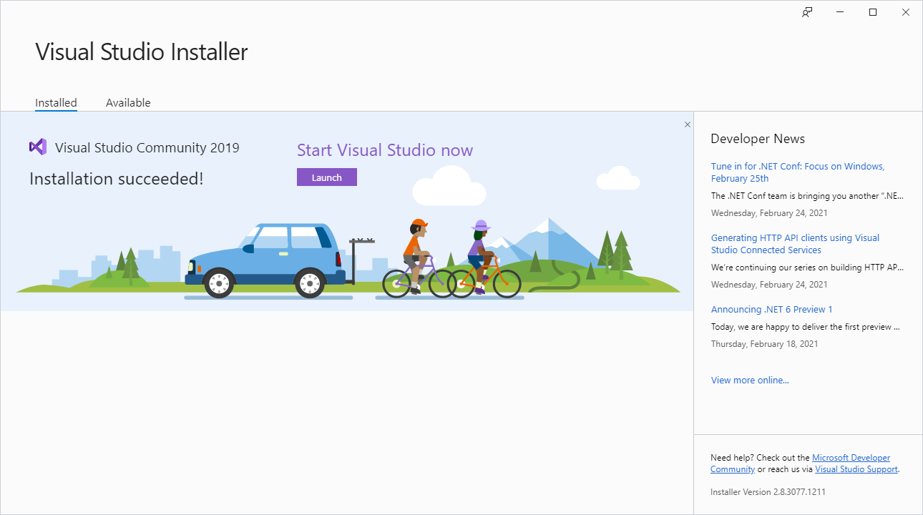The height and width of the screenshot is (515, 923).
Task: Click the Visual Studio Community 2019 product name
Action: click(x=147, y=148)
